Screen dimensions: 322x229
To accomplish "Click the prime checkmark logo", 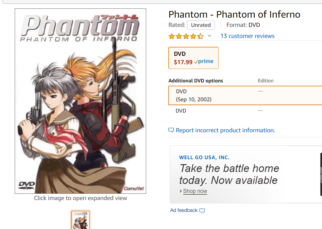I will click(204, 61).
